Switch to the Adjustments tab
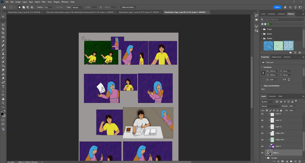Image resolution: width=305 pixels, height=163 pixels. point(277,57)
